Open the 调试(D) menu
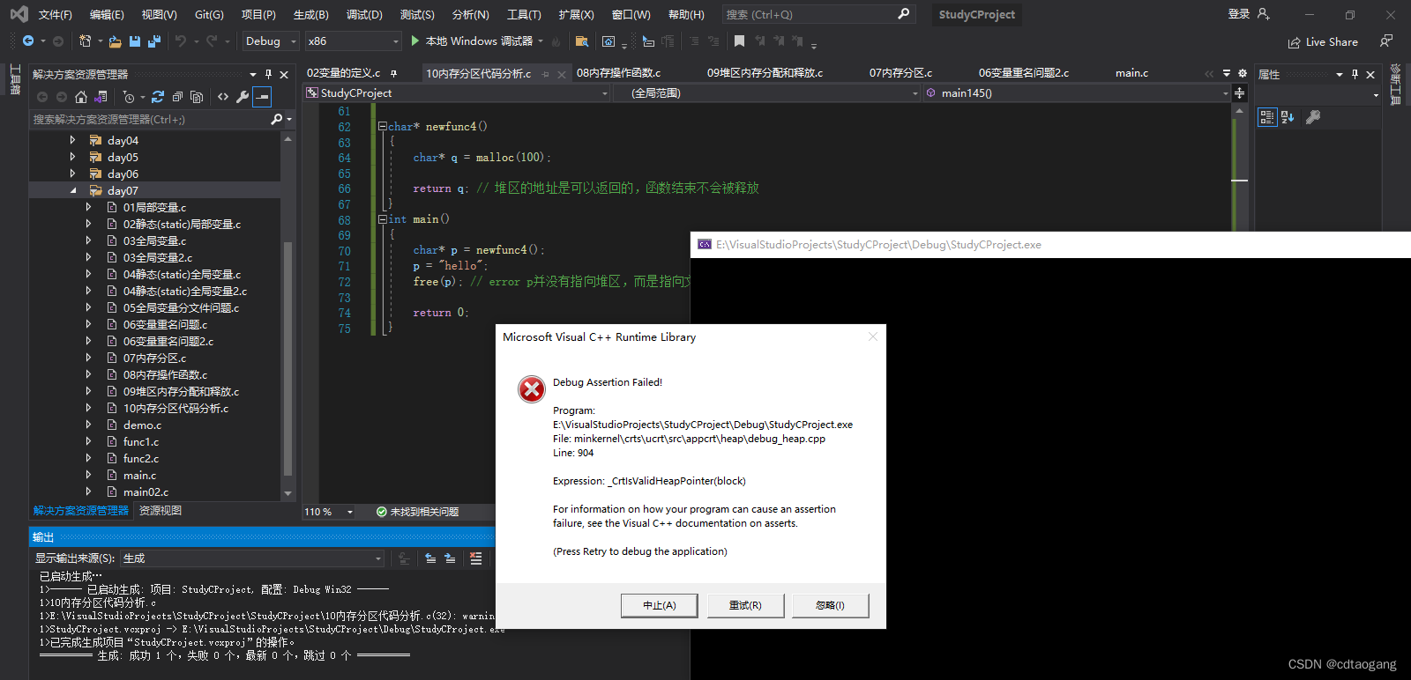Screen dimensions: 1411x680 pyautogui.click(x=364, y=15)
